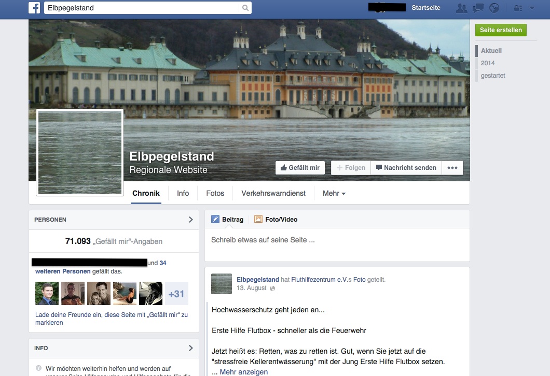Click the Mehr anzeigen link
This screenshot has width=550, height=376.
[x=243, y=372]
